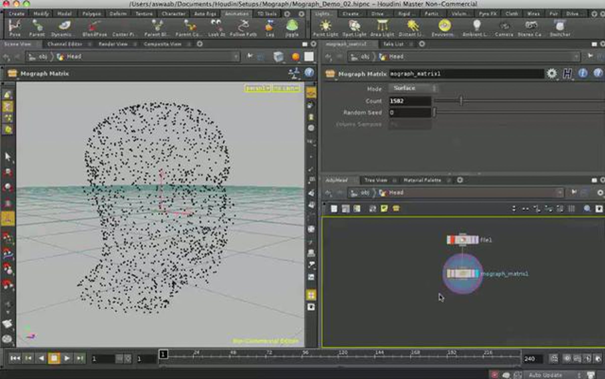Viewport: 605px width, 379px height.
Task: Open the Character shelf tab
Action: tap(173, 14)
